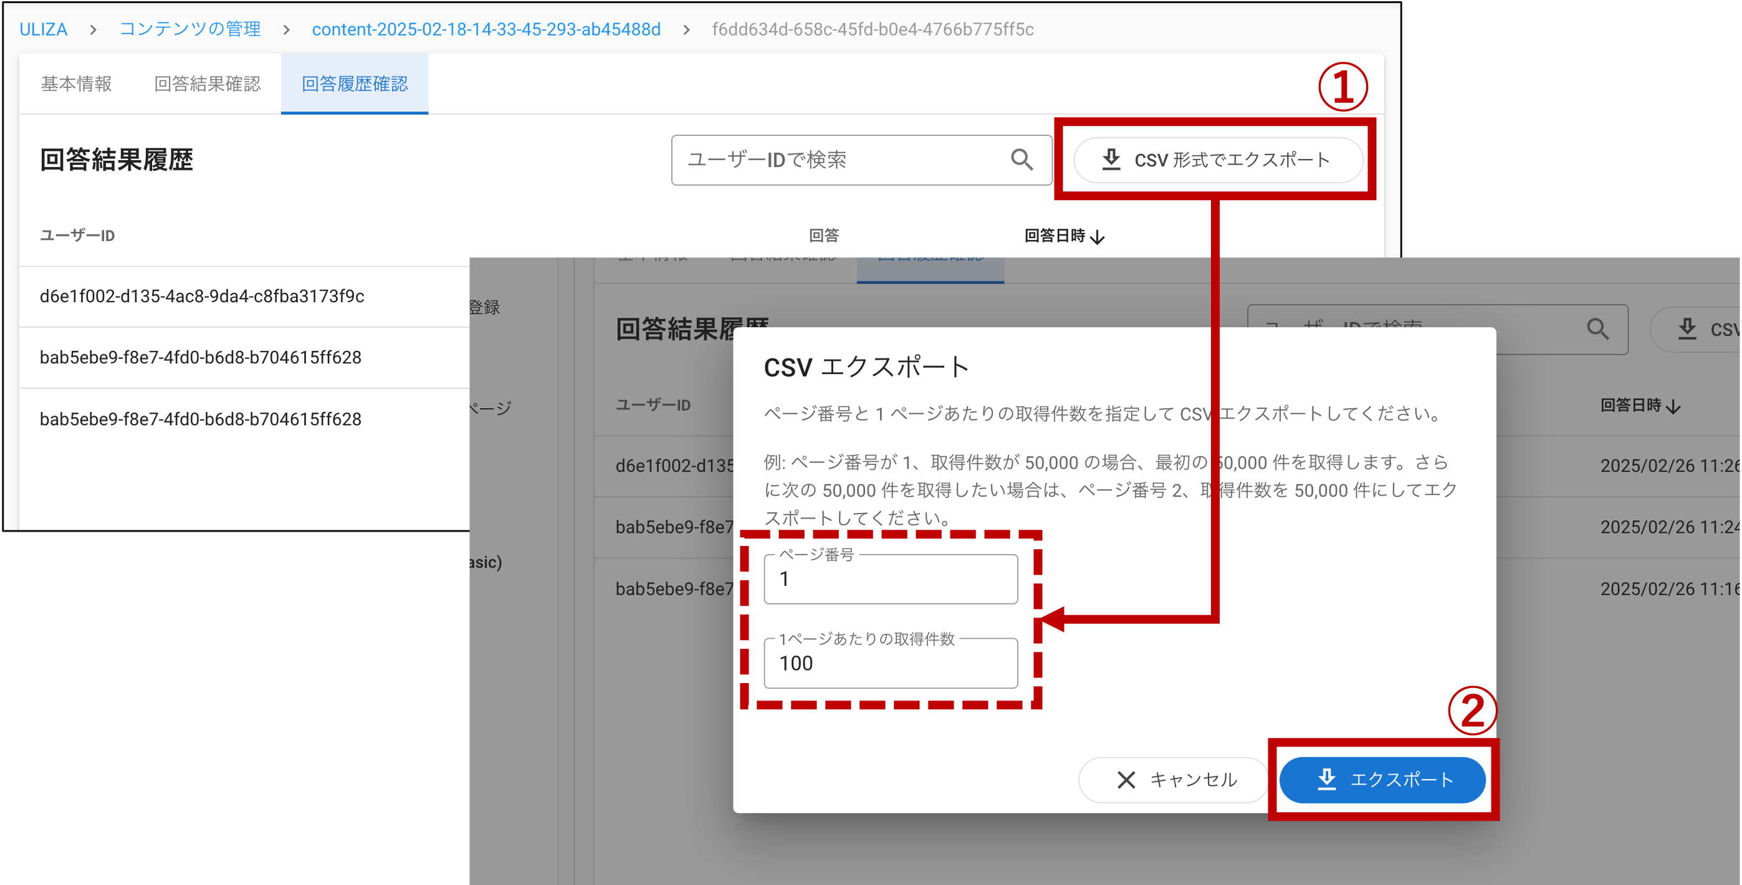Click the blue エクスポート button
The width and height of the screenshot is (1742, 885).
(x=1382, y=780)
